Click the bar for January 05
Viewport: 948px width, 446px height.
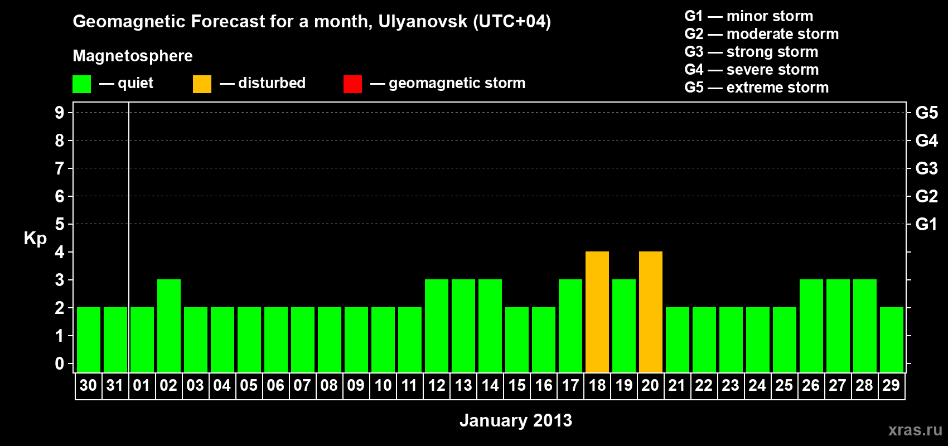click(x=249, y=340)
